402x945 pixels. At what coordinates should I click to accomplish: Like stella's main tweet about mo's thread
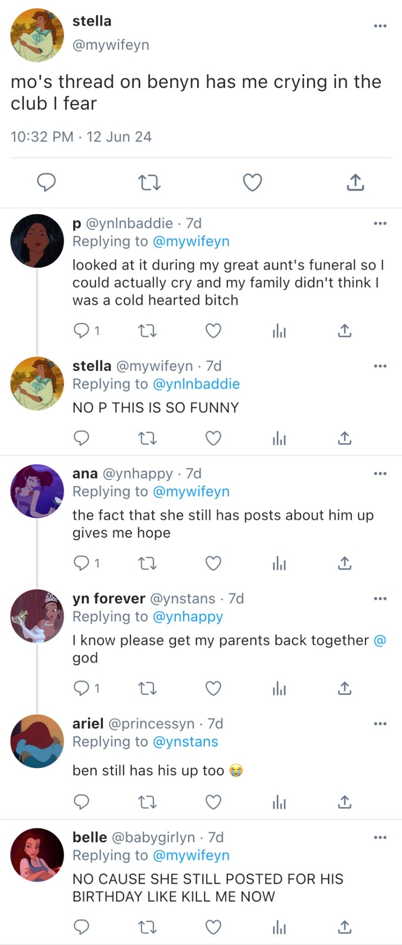253,182
